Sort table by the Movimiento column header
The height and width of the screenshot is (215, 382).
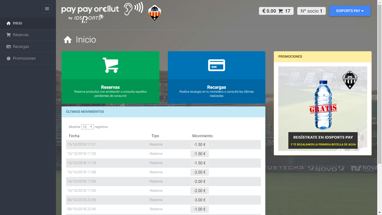pyautogui.click(x=202, y=136)
